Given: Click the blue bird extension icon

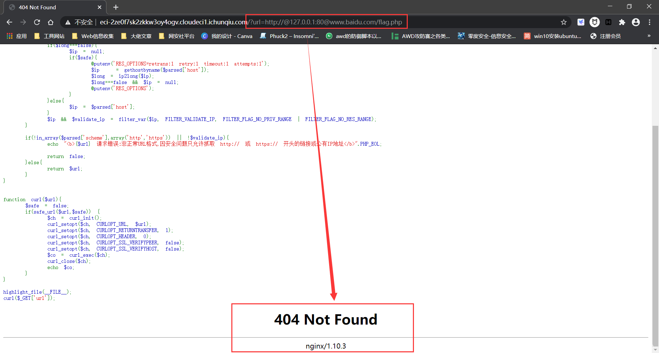Looking at the screenshot, I should click(x=581, y=22).
